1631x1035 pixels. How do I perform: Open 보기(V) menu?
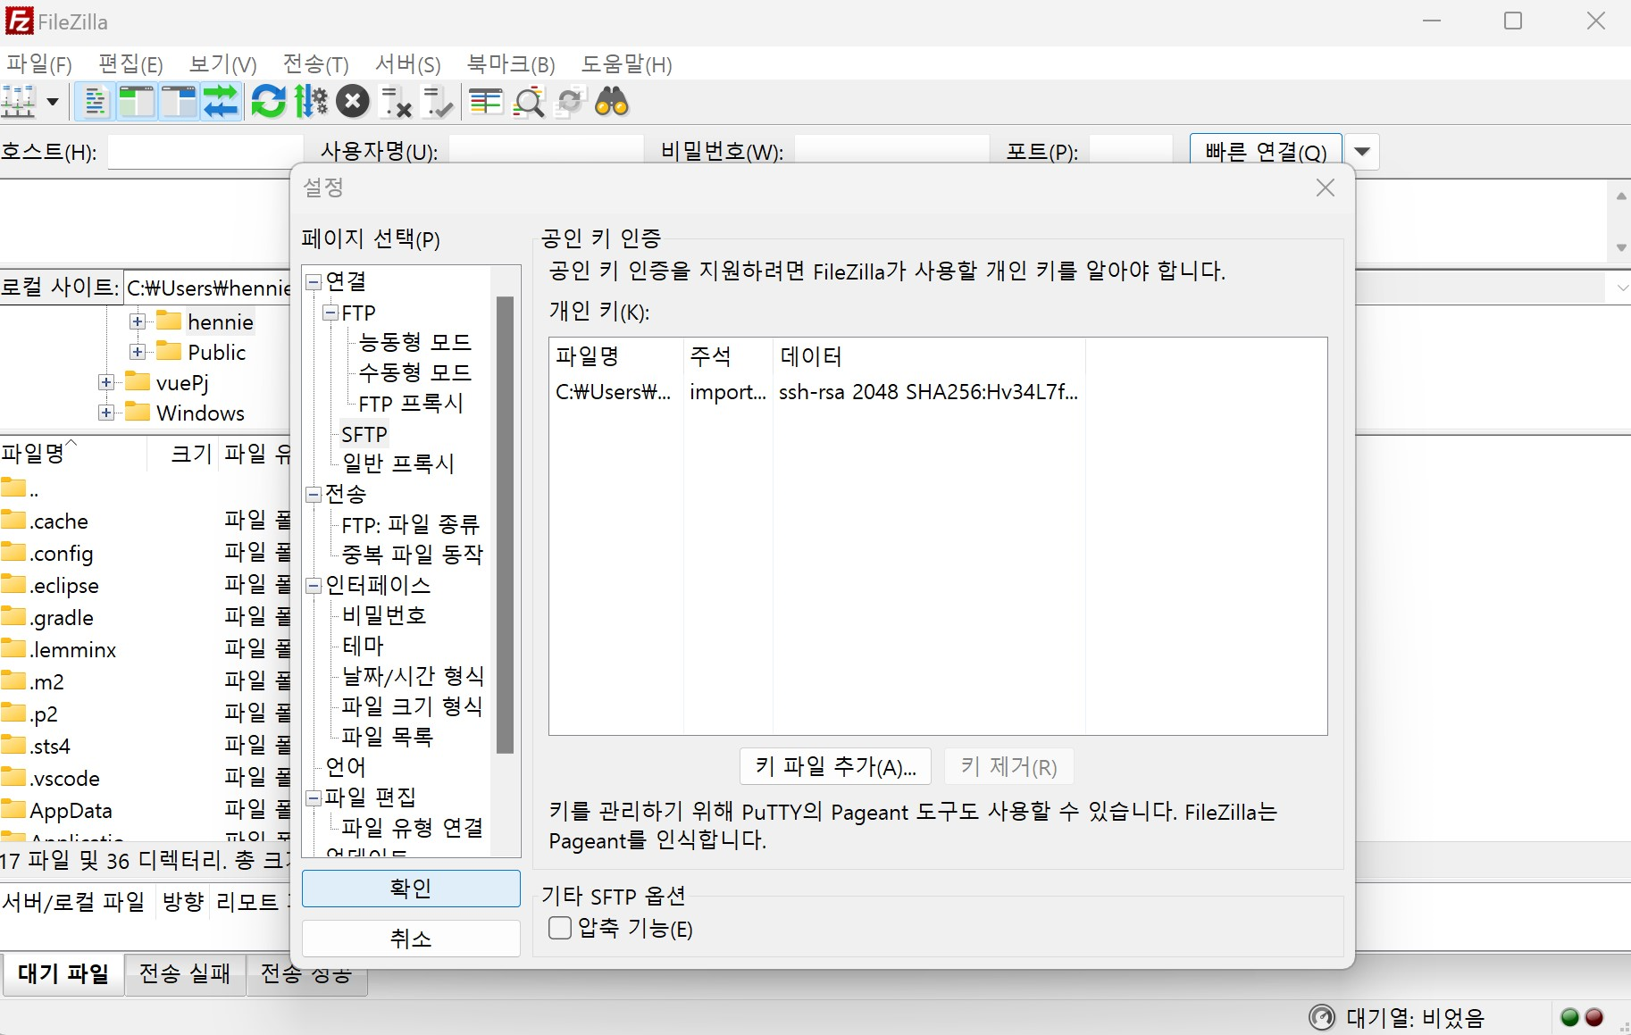click(222, 64)
